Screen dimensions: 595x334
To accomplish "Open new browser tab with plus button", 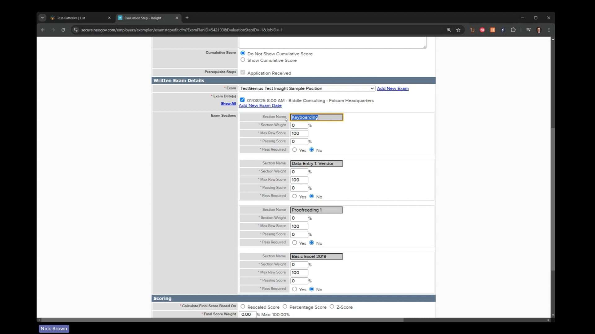I will [x=187, y=18].
